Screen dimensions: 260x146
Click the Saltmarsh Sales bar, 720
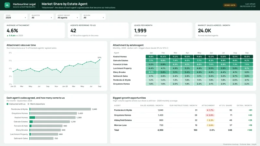point(42,139)
